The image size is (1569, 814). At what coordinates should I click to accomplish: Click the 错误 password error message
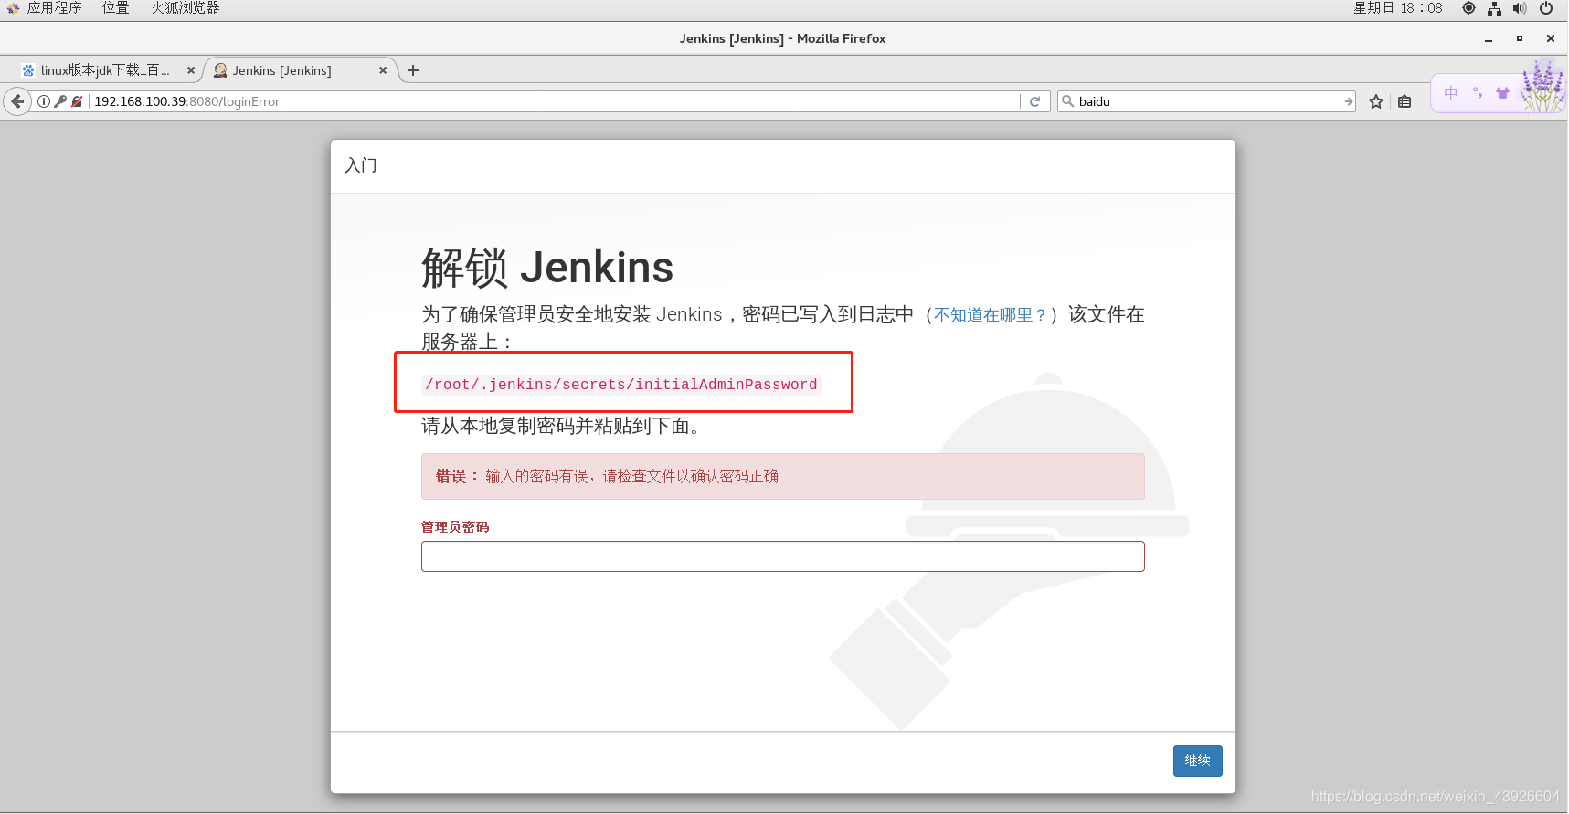783,476
